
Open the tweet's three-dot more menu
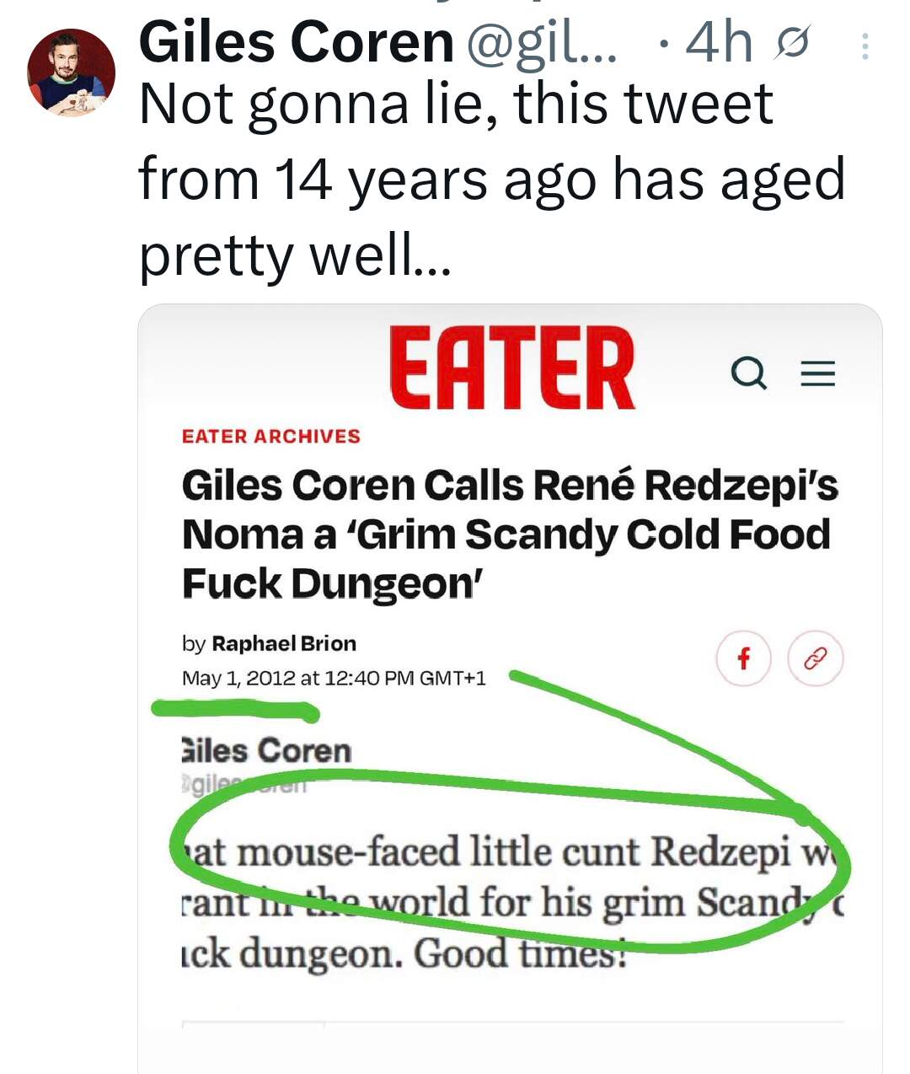864,46
